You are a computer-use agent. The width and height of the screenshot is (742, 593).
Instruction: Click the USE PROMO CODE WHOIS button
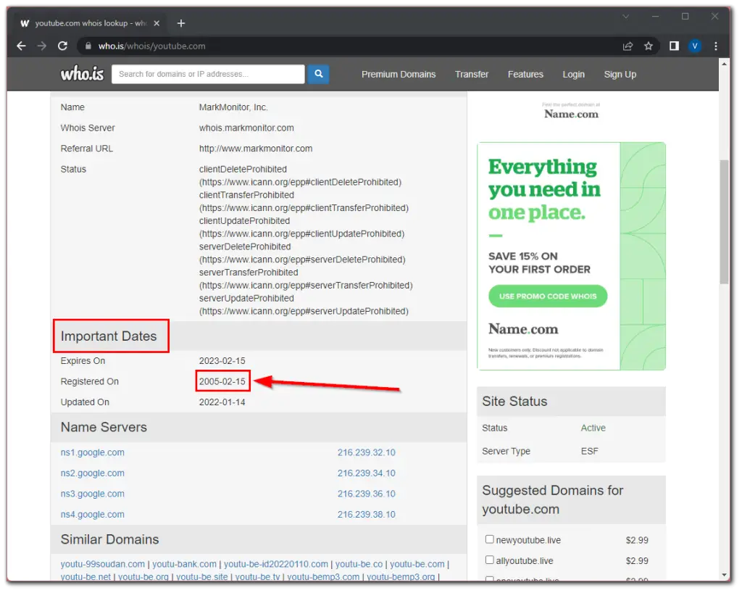pyautogui.click(x=547, y=296)
